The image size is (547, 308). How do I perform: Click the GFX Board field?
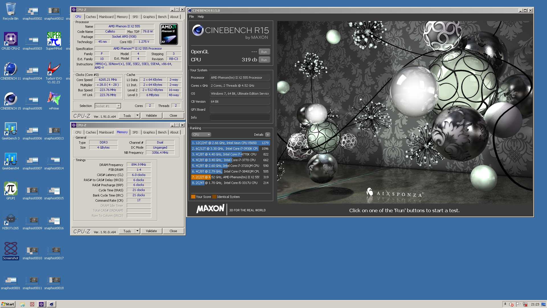pyautogui.click(x=240, y=110)
